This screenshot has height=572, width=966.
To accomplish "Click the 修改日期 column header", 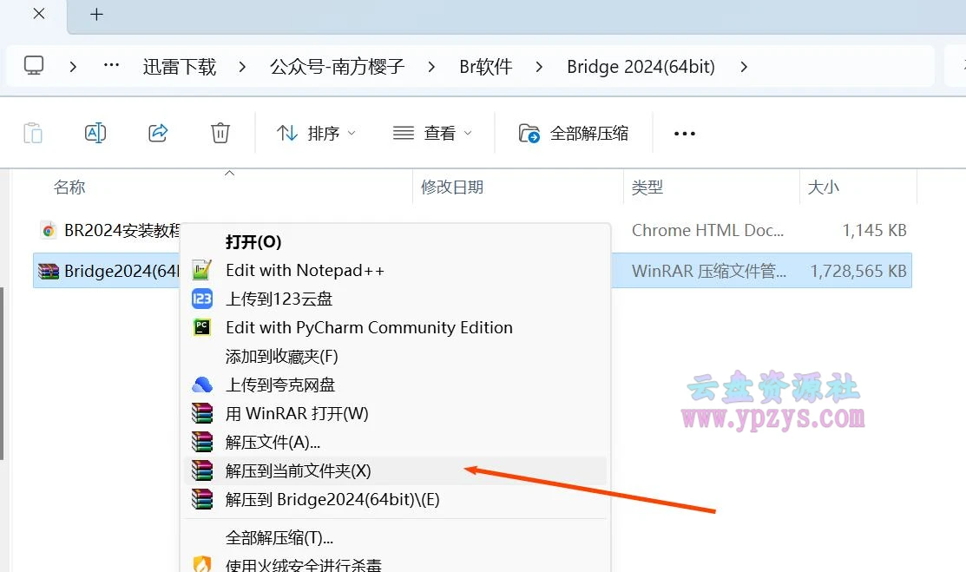I will click(451, 187).
